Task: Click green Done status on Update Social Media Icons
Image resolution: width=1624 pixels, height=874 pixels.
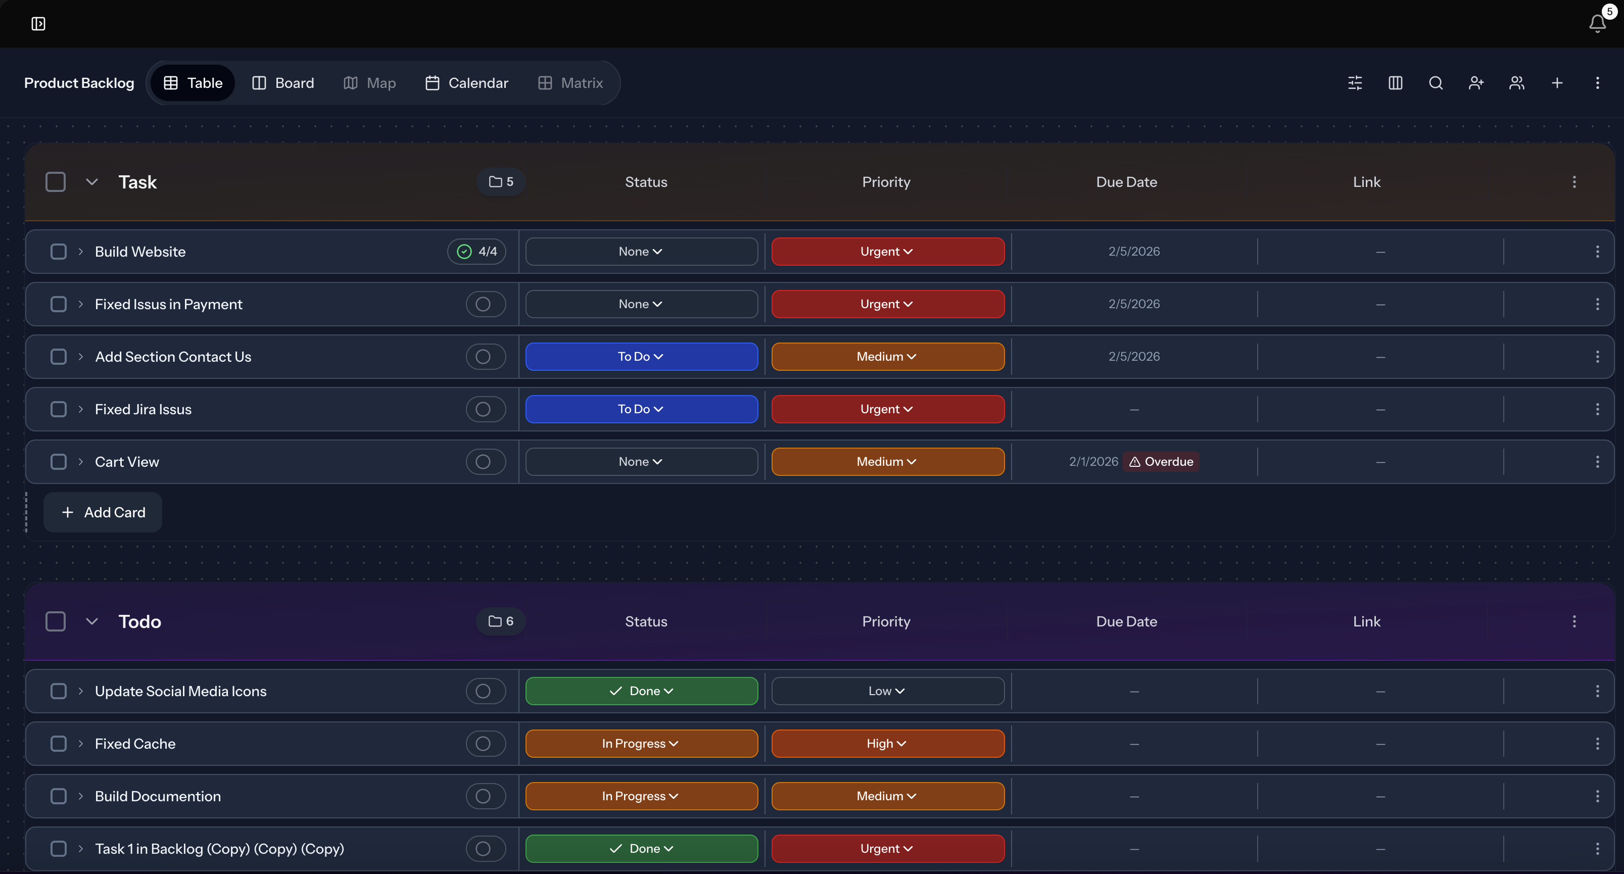Action: point(641,691)
